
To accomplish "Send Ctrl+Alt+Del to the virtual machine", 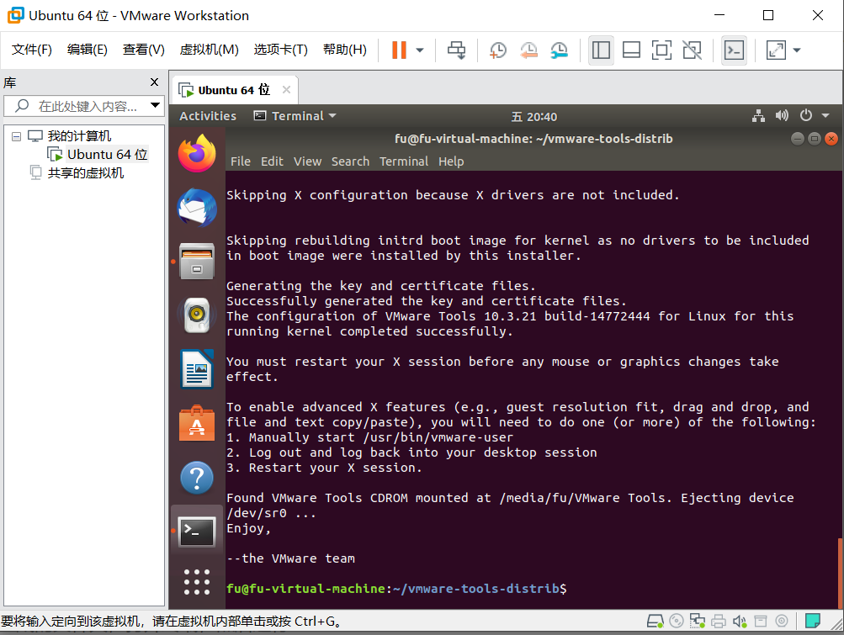I will tap(457, 50).
